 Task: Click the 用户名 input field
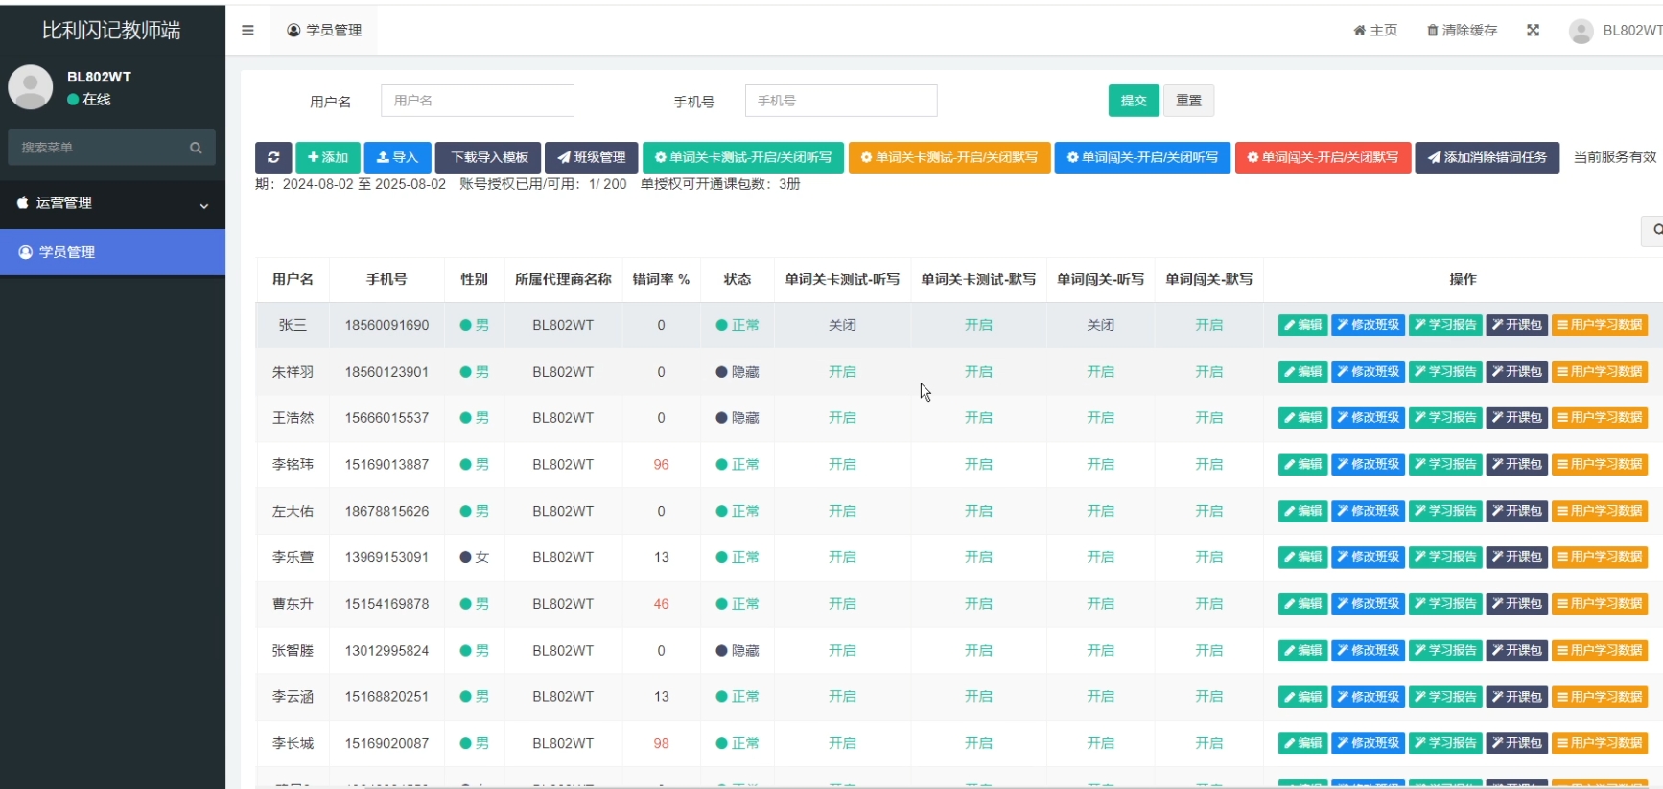coord(477,101)
